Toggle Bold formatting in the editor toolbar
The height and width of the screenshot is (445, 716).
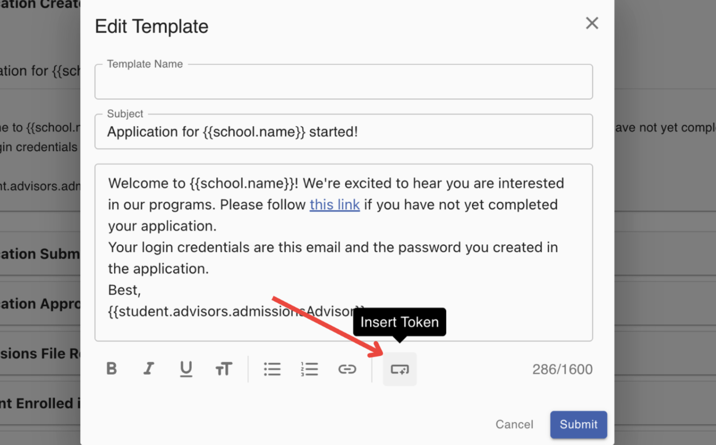[112, 369]
